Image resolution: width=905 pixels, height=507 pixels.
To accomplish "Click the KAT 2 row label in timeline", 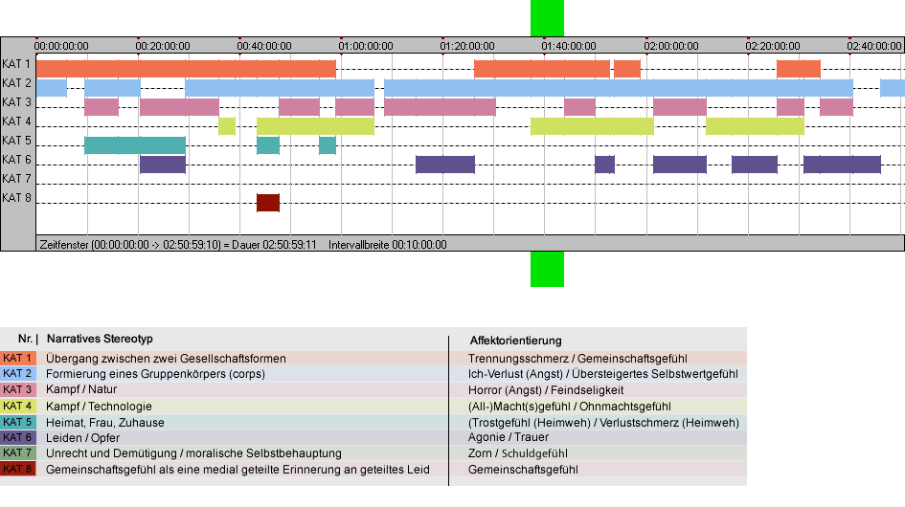I will tap(16, 83).
